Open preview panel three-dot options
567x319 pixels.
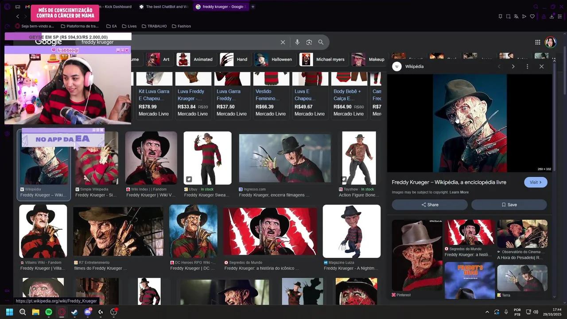[527, 66]
